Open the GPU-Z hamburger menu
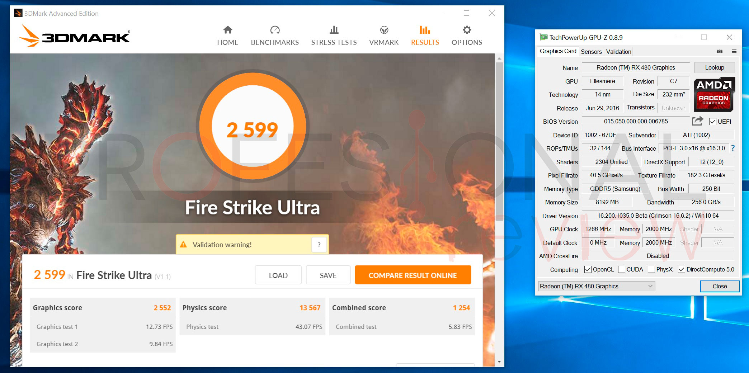 point(734,51)
